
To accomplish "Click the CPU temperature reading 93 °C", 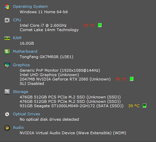I will tap(89, 25).
